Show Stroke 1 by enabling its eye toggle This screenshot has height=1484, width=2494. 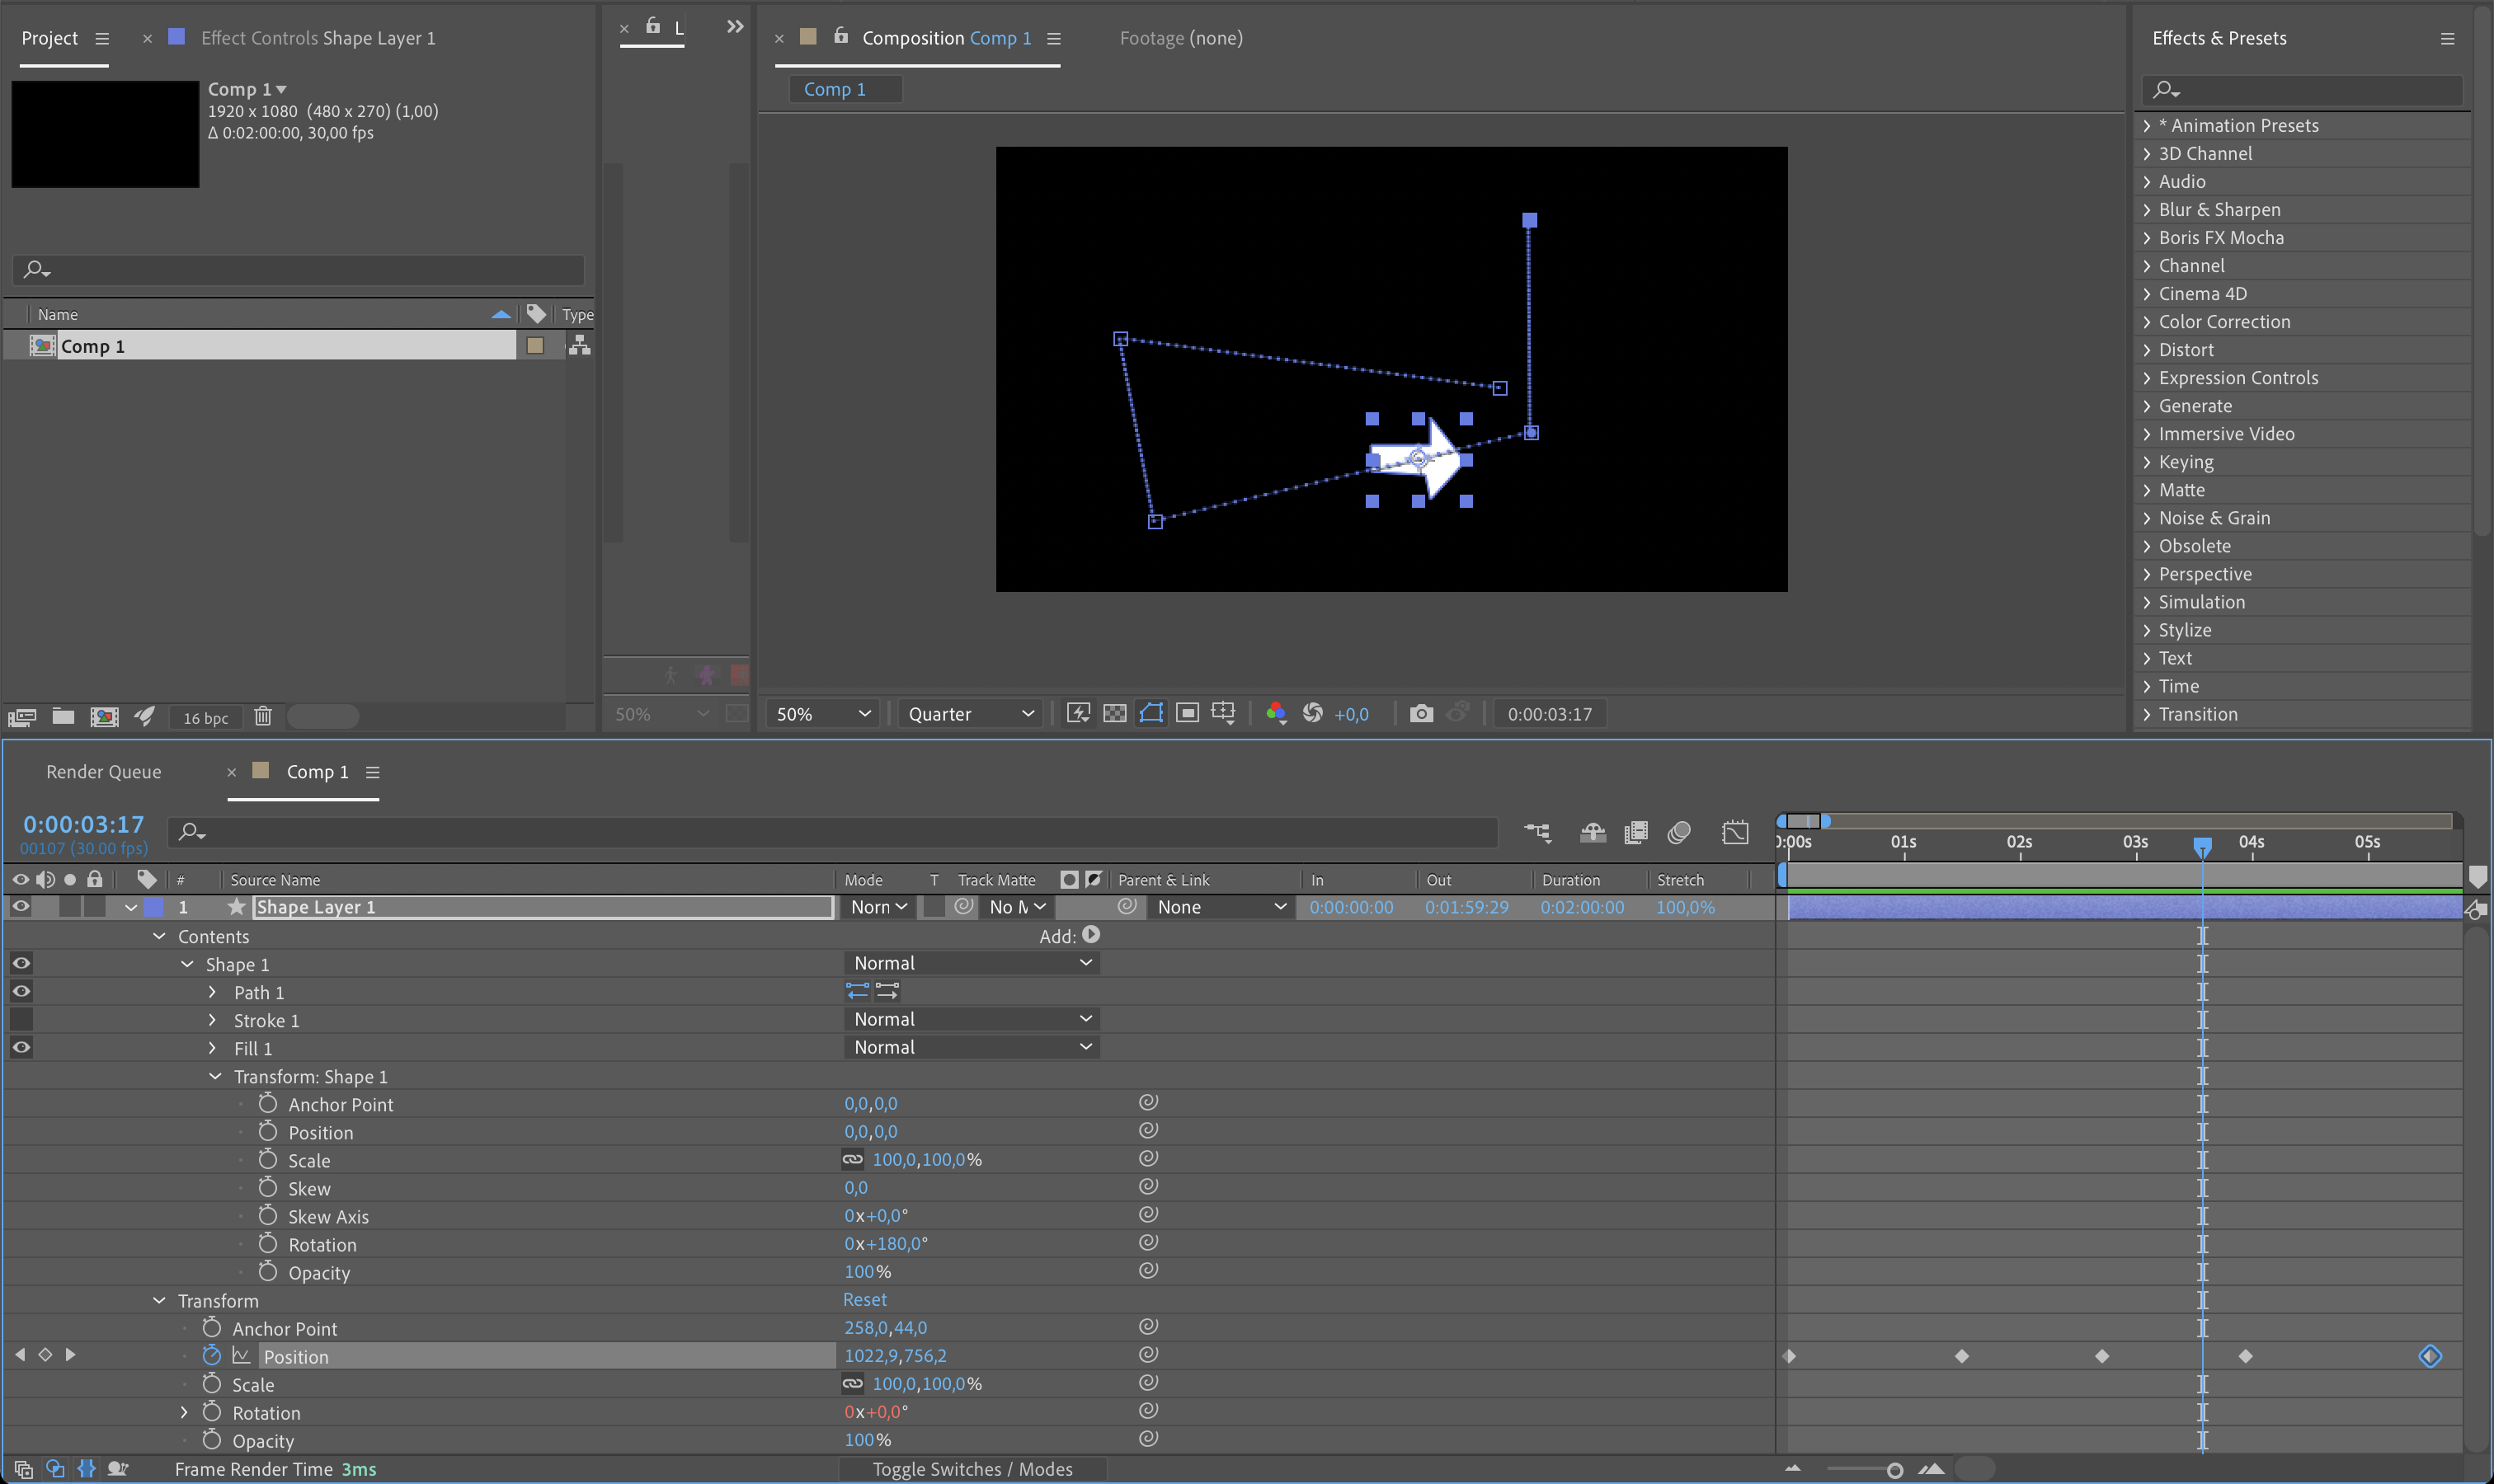[x=20, y=1019]
